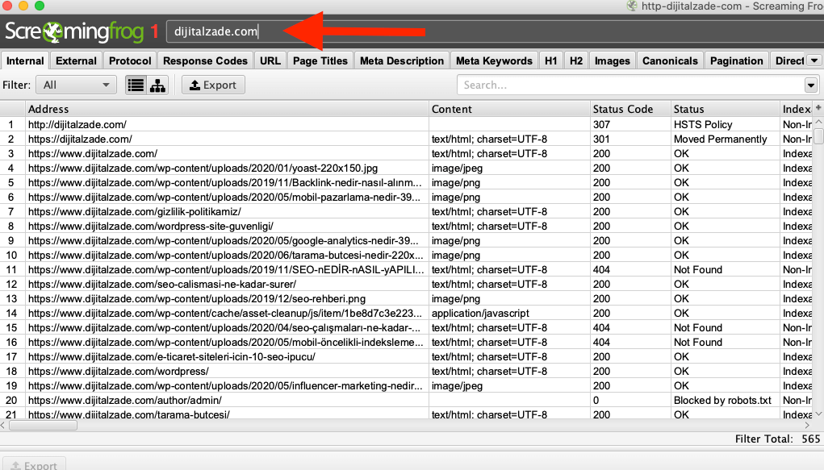The height and width of the screenshot is (470, 824).
Task: Click the top Export button
Action: click(213, 85)
